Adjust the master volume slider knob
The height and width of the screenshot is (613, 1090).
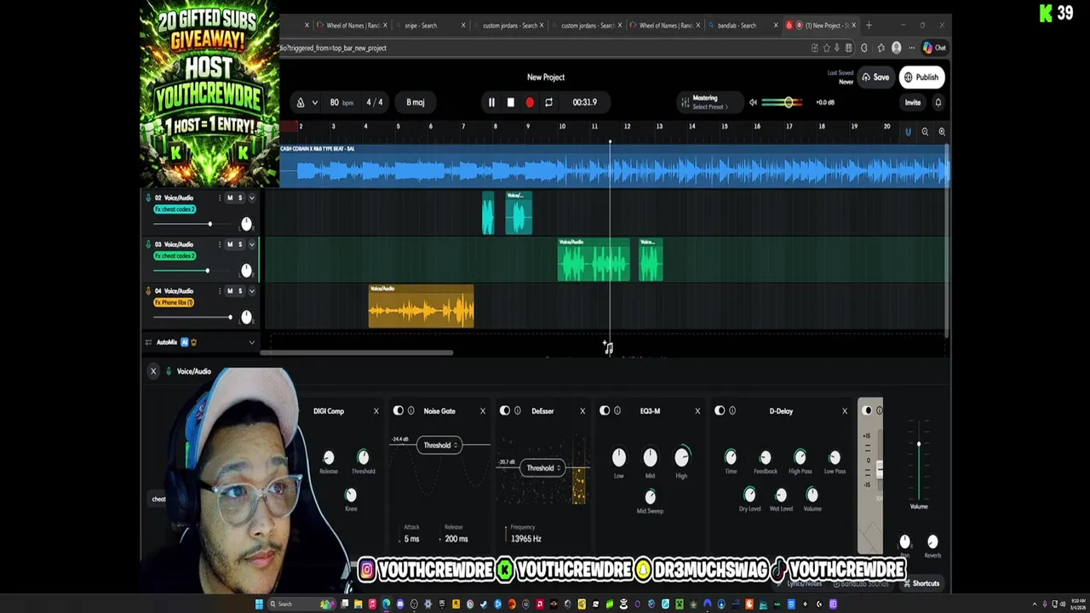click(789, 102)
